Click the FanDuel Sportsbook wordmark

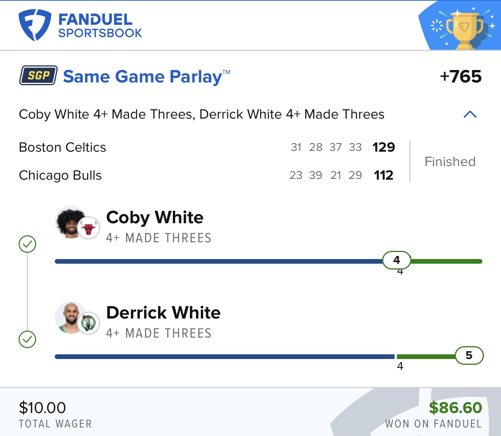[100, 26]
